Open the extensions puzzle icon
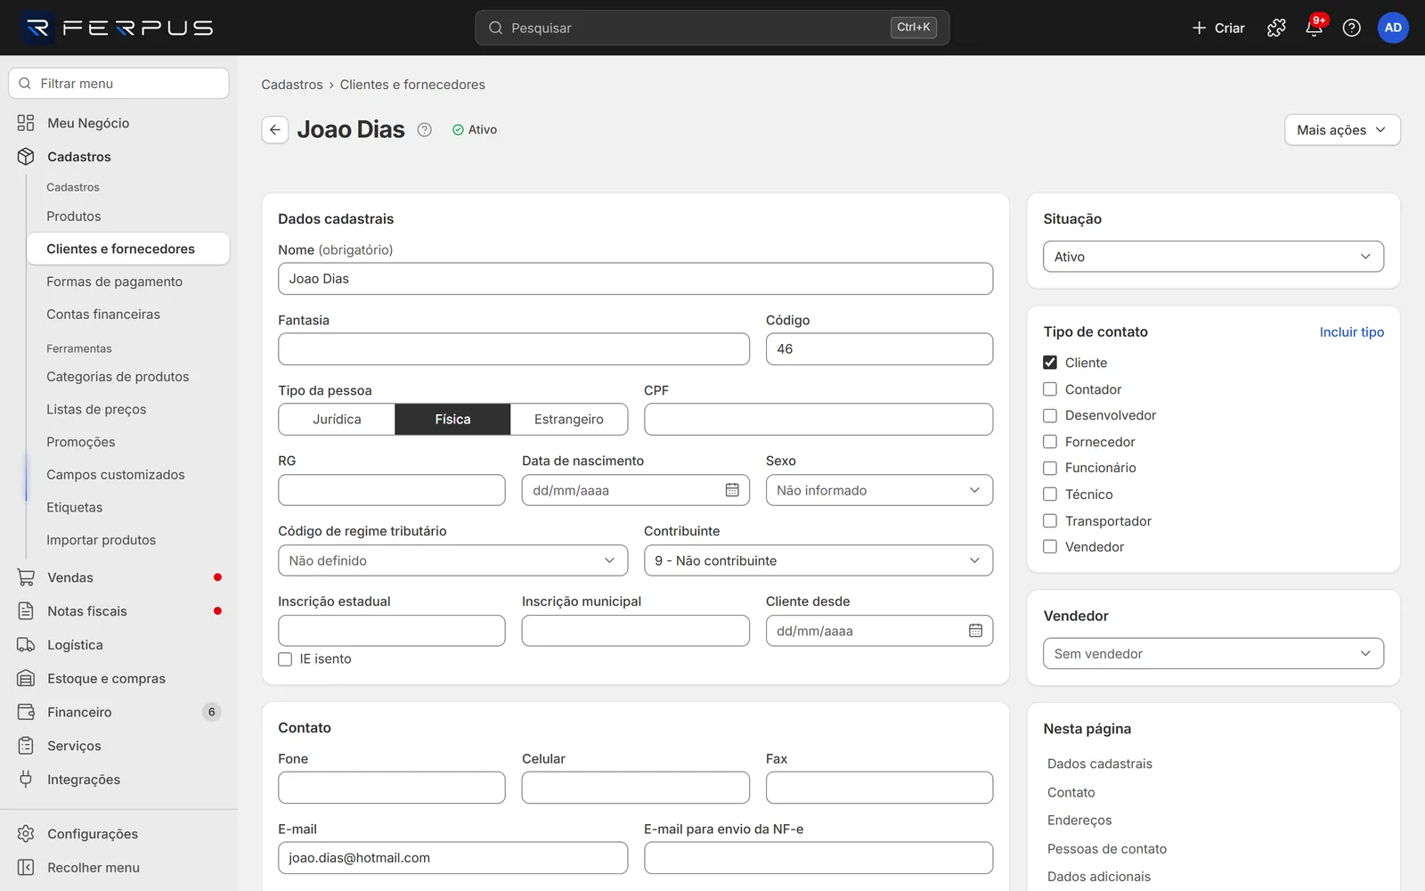1425x891 pixels. point(1276,28)
